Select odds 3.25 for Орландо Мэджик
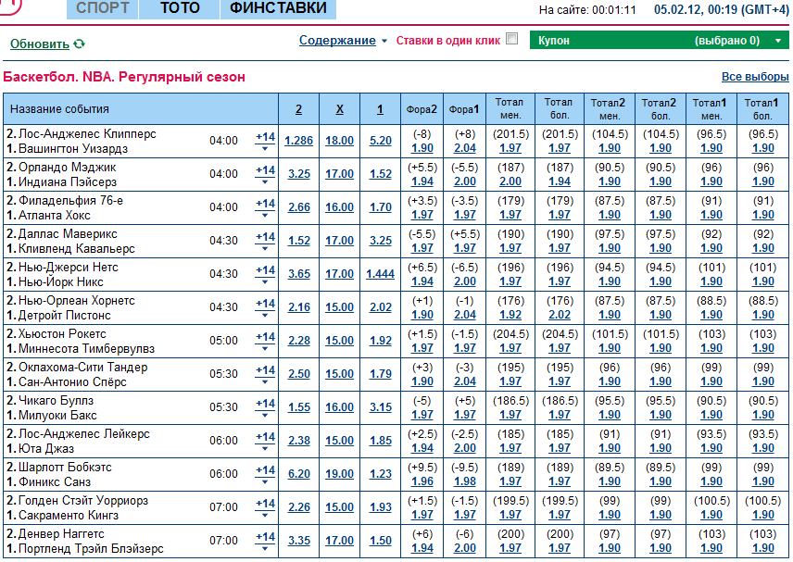This screenshot has width=793, height=562. 299,174
